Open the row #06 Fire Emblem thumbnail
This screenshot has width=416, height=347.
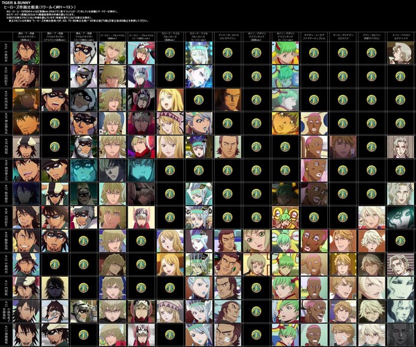point(314,170)
